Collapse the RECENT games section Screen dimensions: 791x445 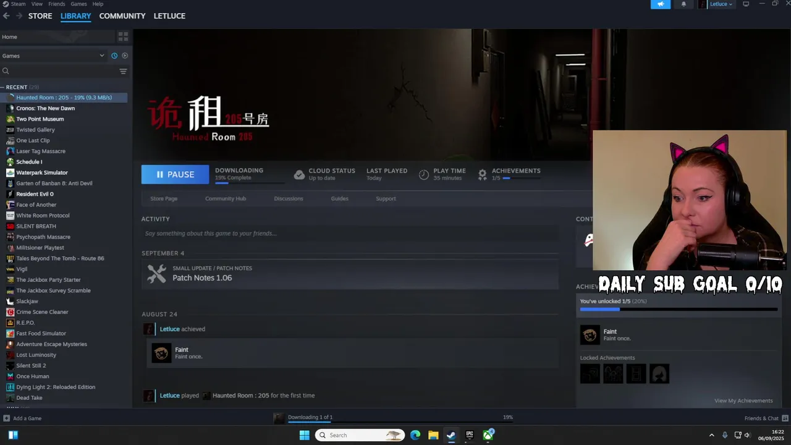(2, 87)
